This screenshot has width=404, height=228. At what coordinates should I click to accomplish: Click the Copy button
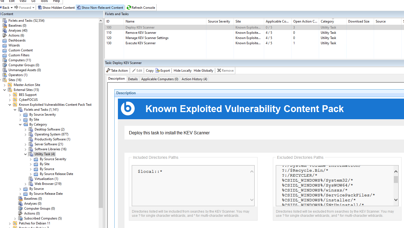150,71
